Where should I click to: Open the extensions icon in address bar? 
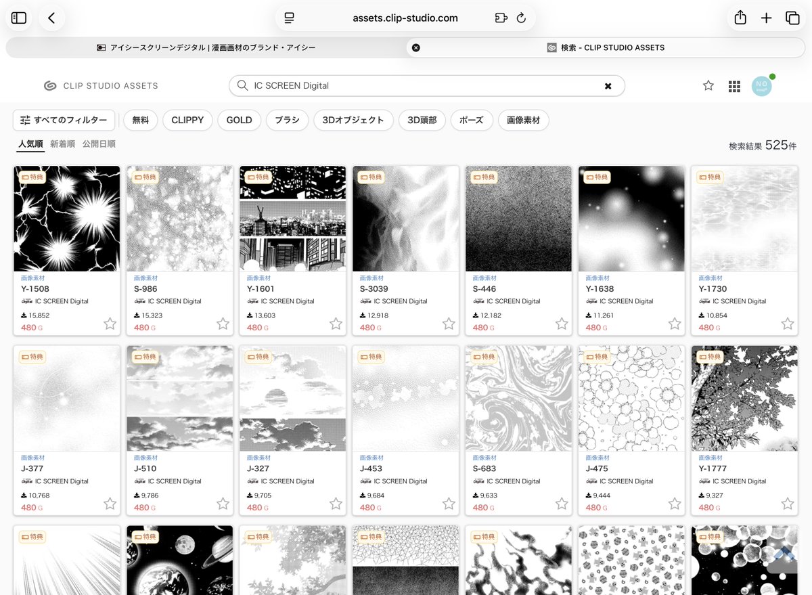501,18
